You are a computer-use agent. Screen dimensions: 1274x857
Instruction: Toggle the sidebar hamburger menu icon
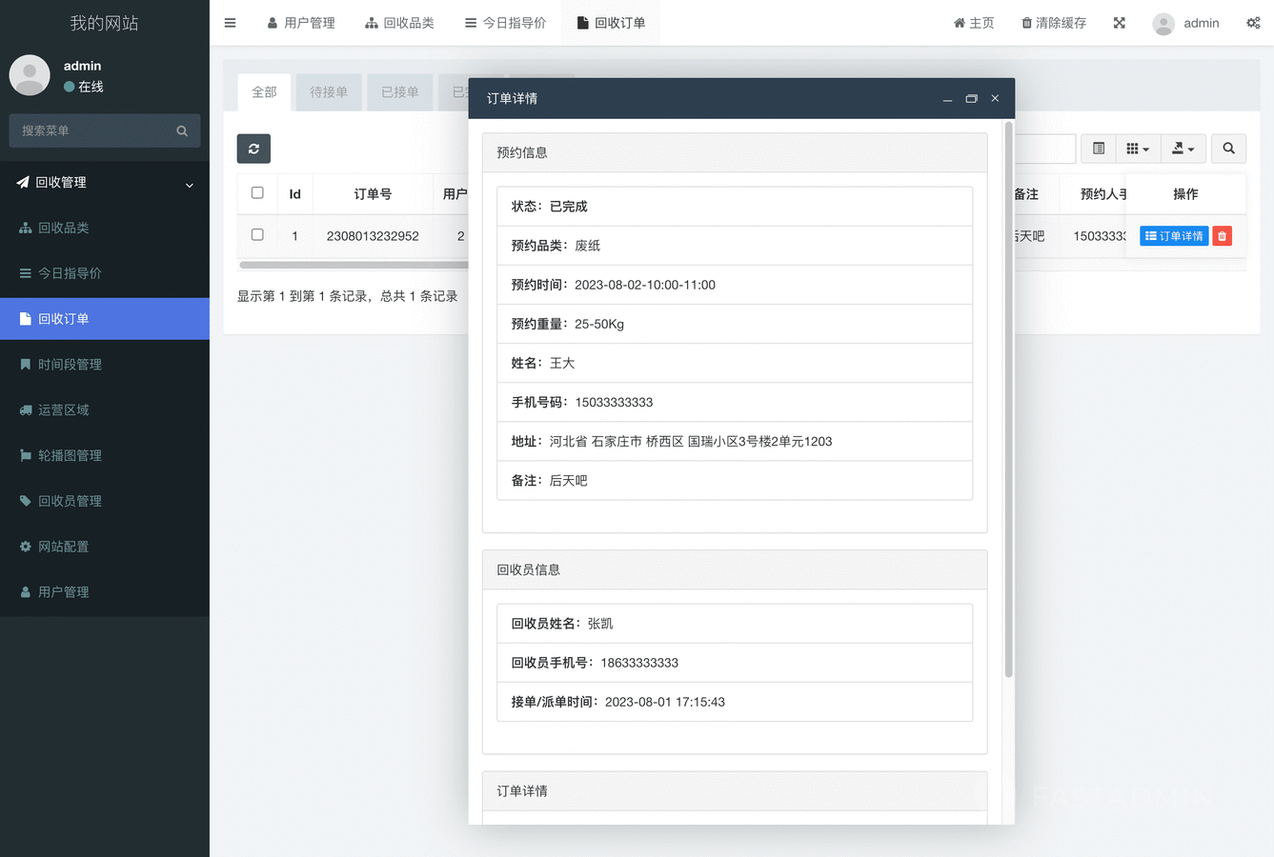[x=230, y=23]
